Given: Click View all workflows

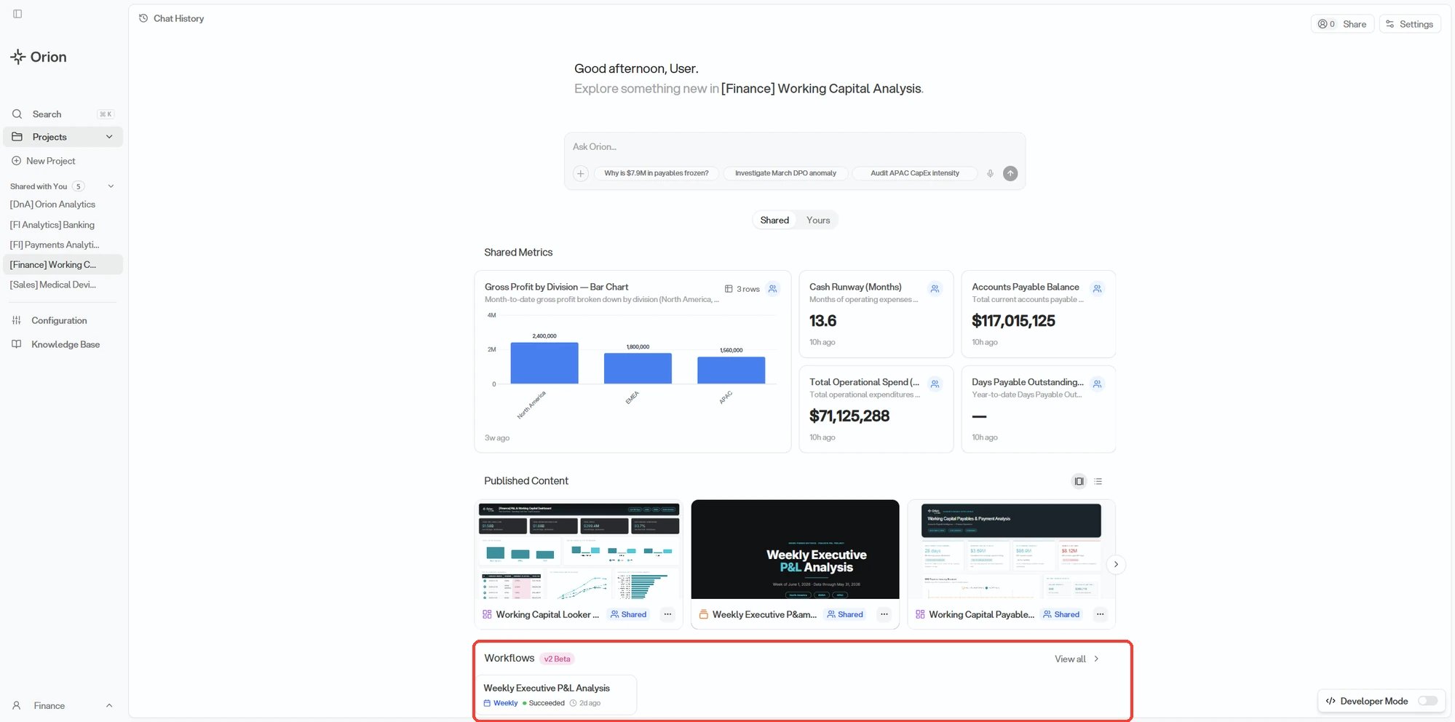Looking at the screenshot, I should (x=1077, y=659).
